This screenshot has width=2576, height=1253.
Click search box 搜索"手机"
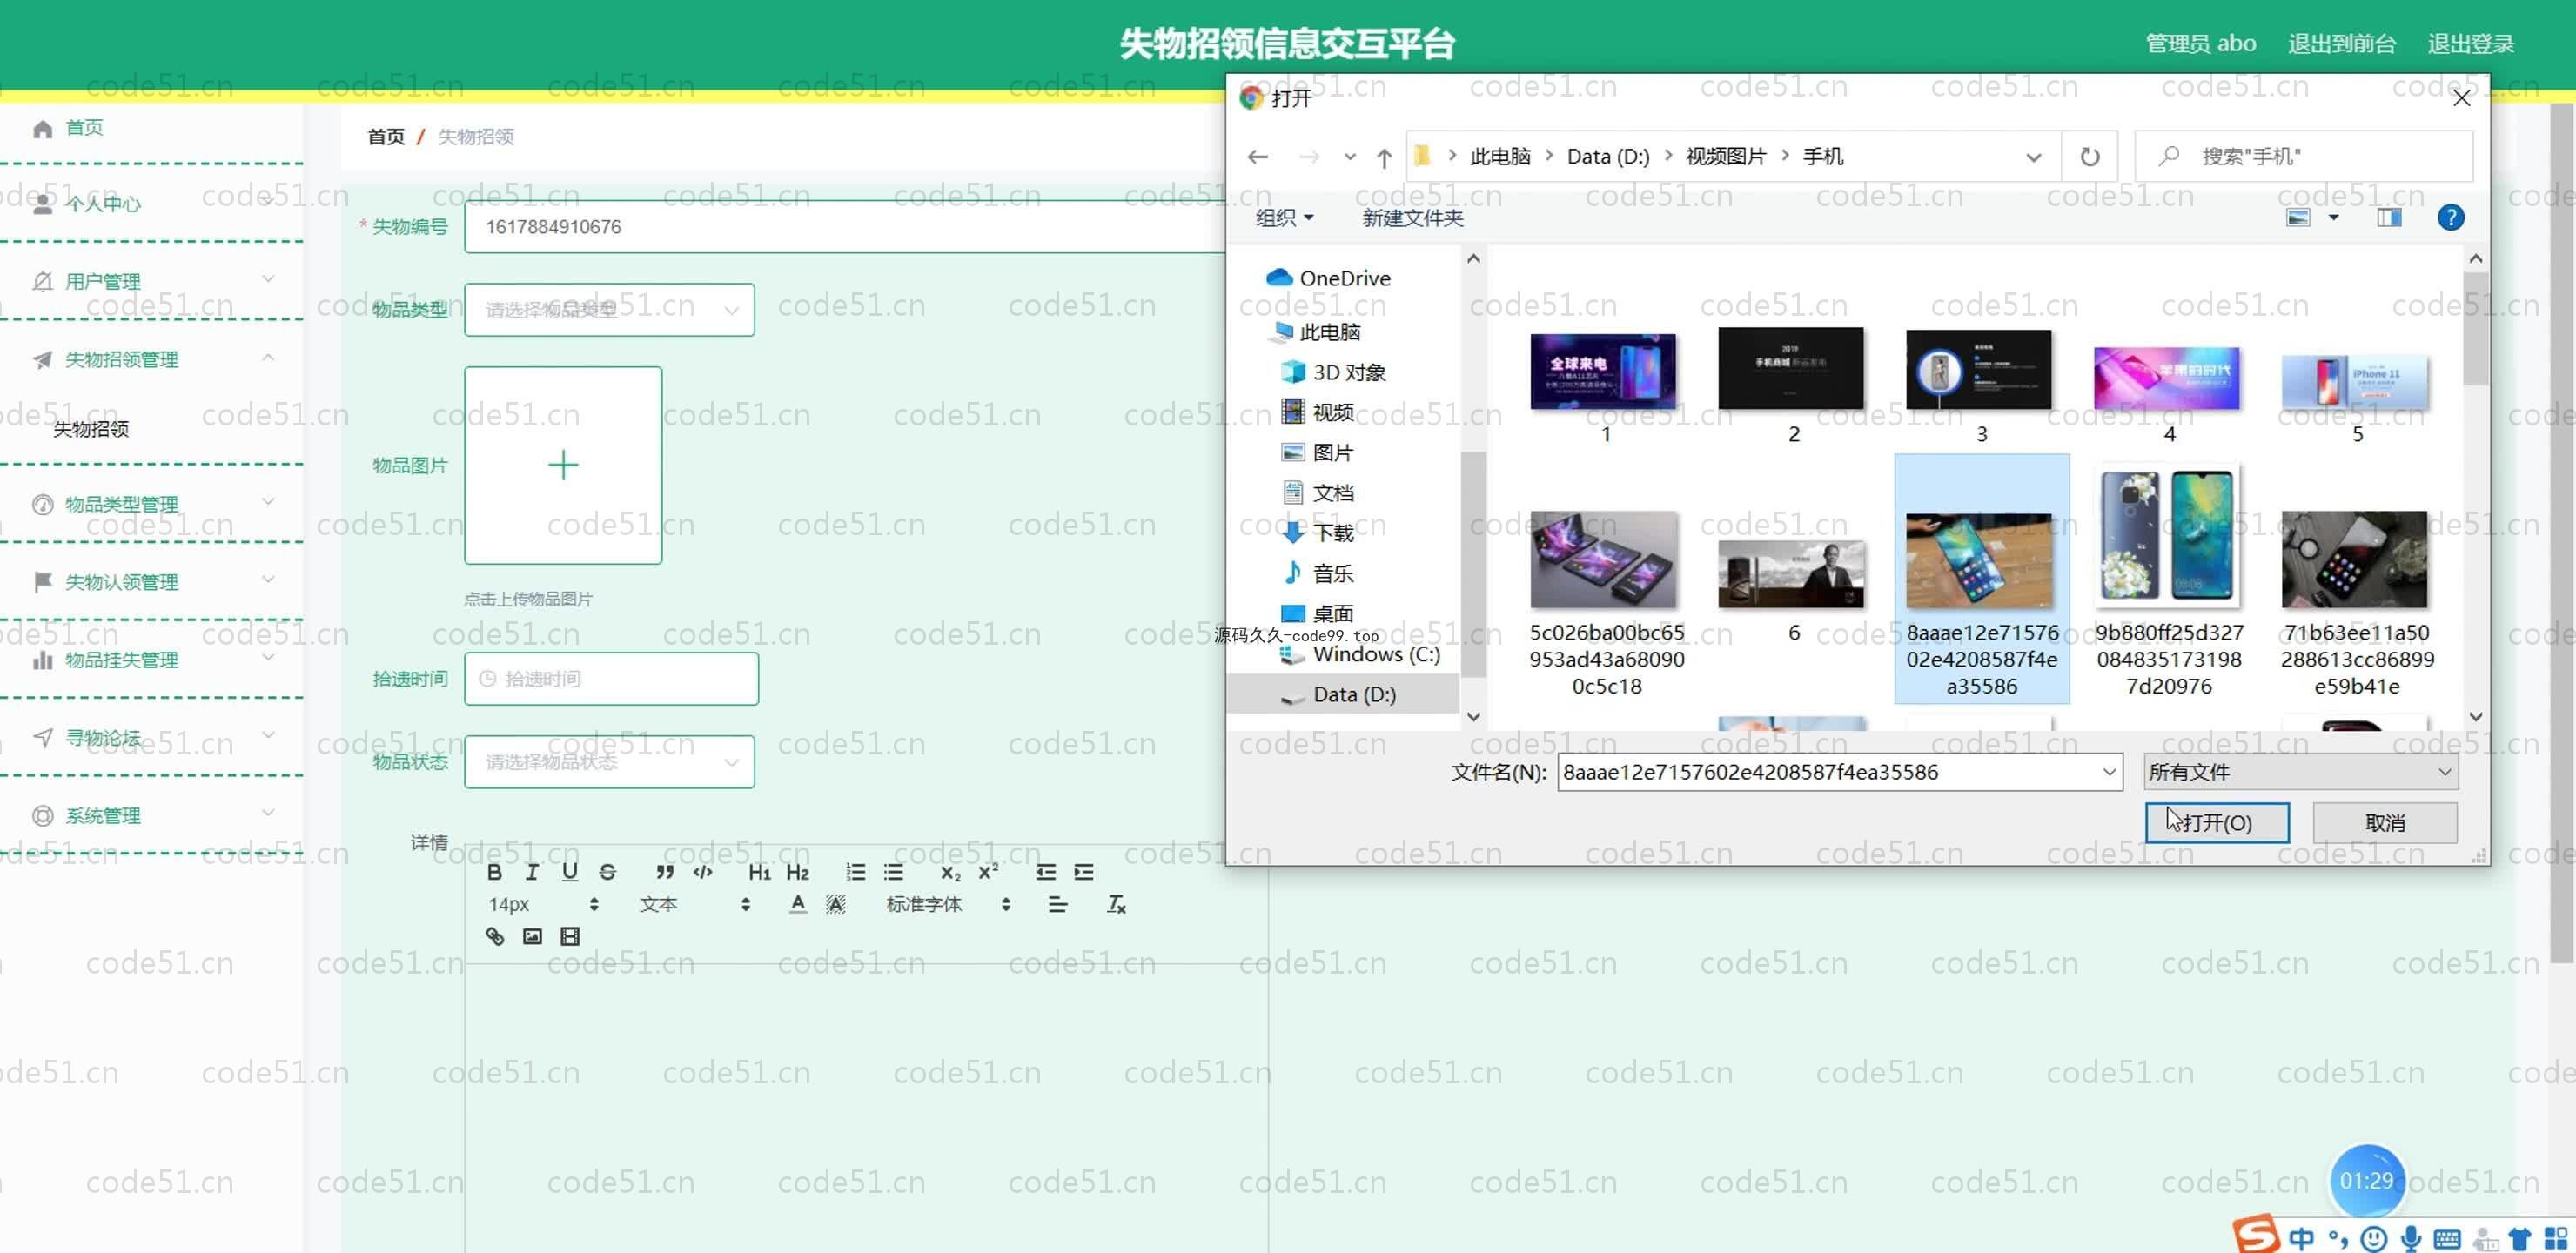2304,156
